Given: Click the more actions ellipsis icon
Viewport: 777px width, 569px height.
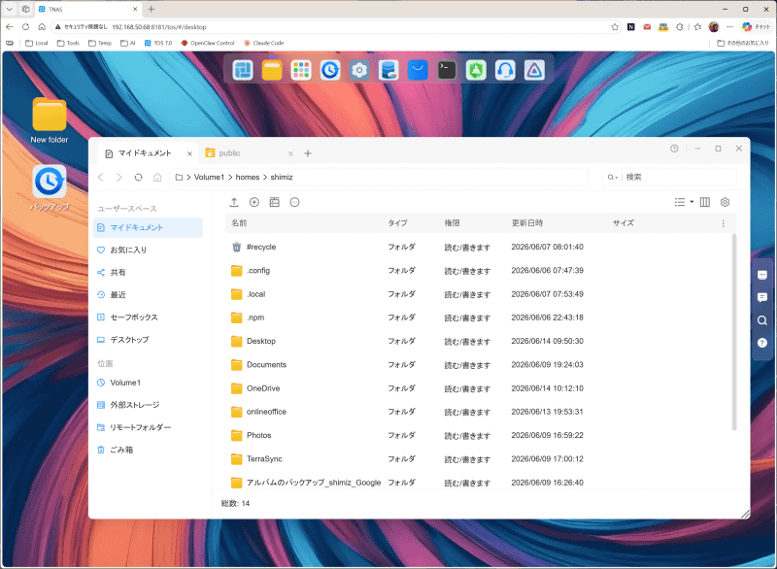Looking at the screenshot, I should coord(295,202).
